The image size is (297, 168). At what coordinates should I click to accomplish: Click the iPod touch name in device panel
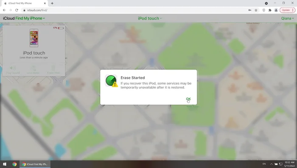point(34,53)
